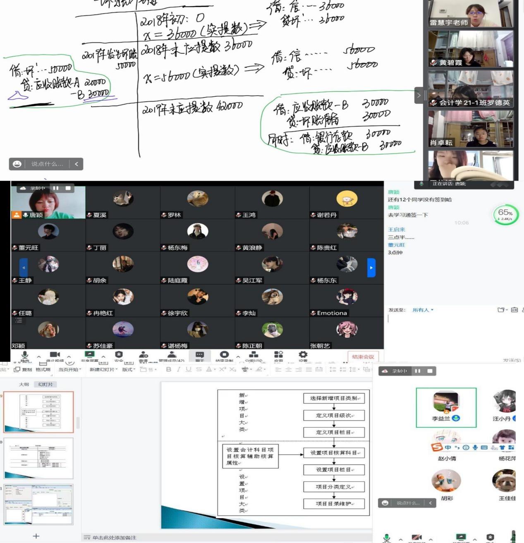Open the Send To 所有人 recipient dropdown
This screenshot has width=524, height=543.
[x=423, y=310]
